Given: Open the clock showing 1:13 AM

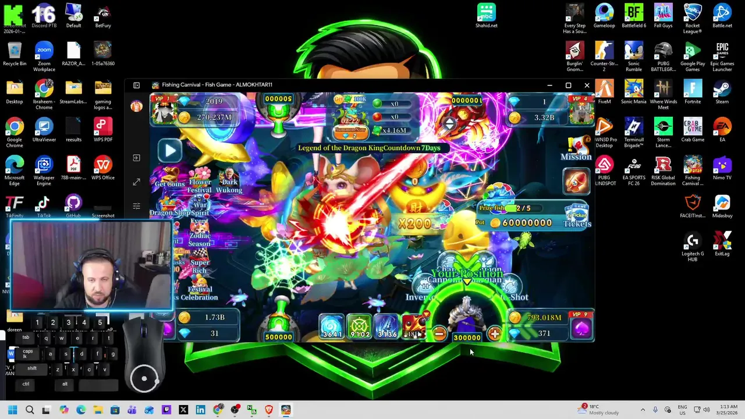Looking at the screenshot, I should (726, 410).
